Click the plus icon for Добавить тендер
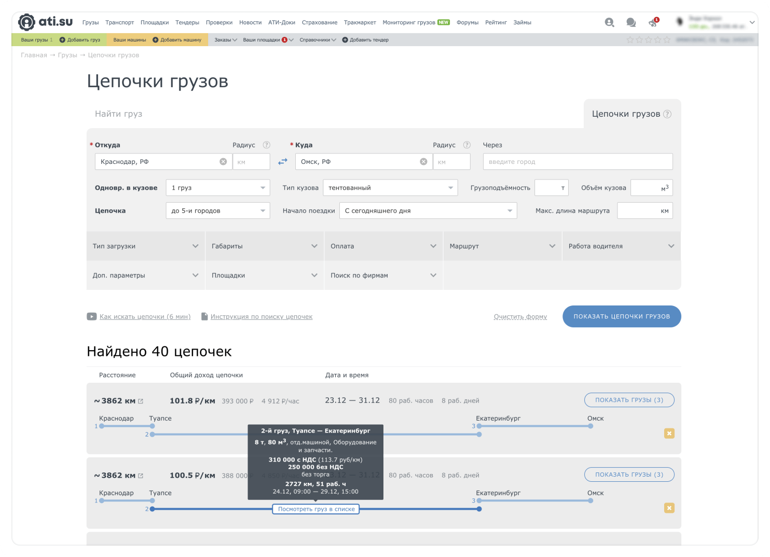 [345, 40]
